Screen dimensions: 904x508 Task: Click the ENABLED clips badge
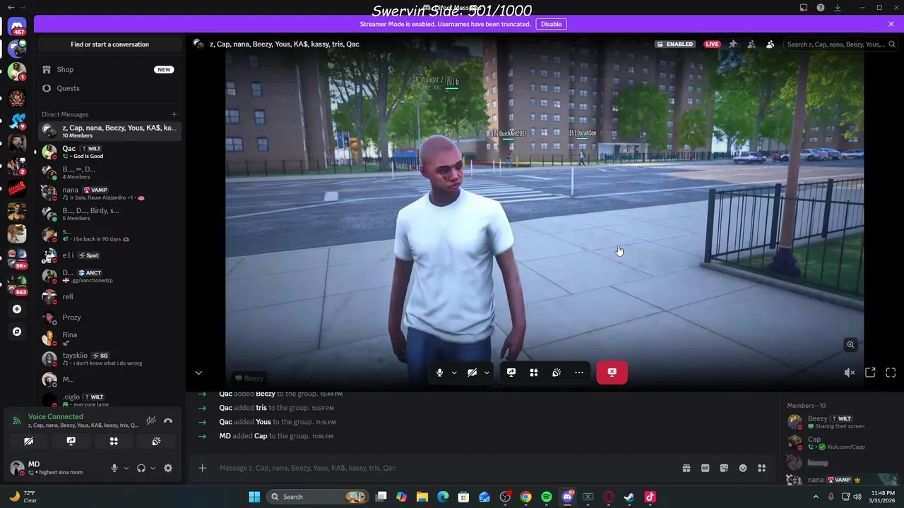click(675, 44)
